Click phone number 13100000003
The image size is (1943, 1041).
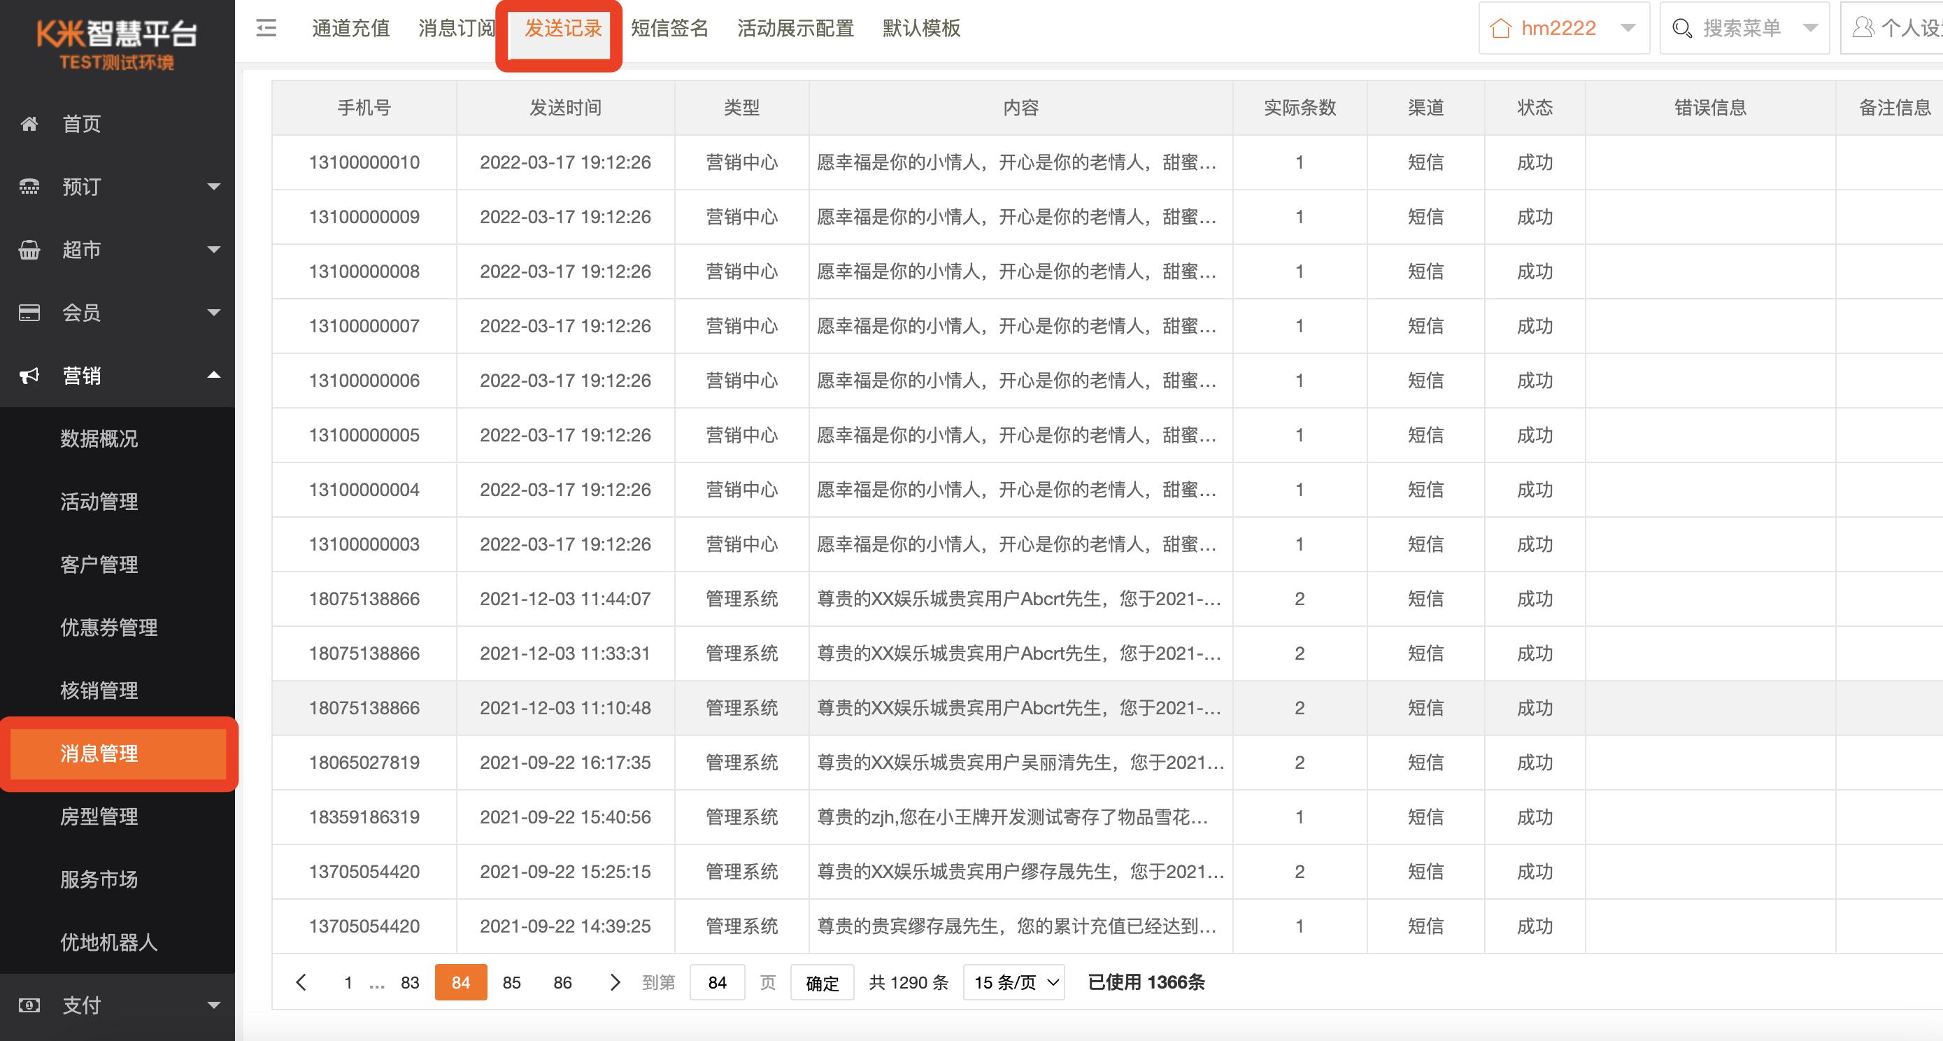(x=364, y=544)
